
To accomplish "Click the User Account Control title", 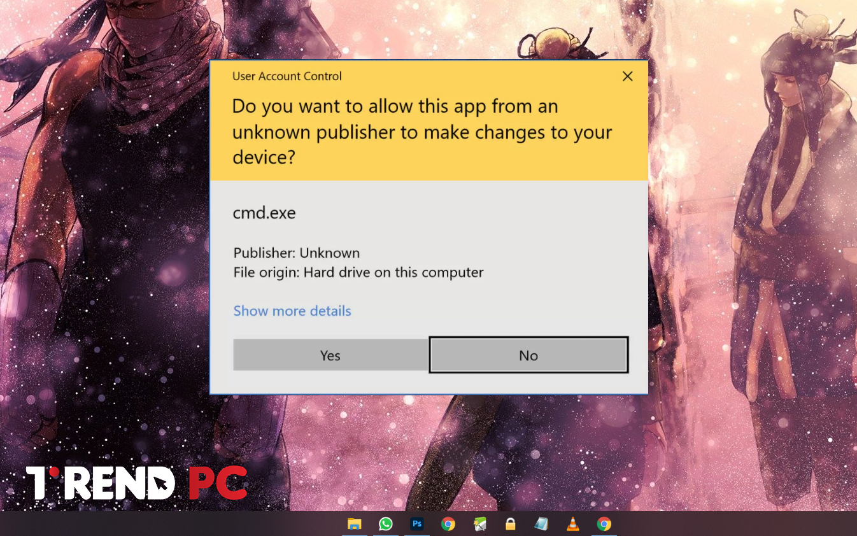I will (x=287, y=76).
